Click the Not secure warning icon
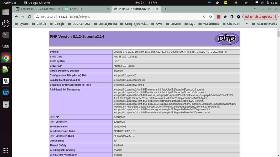 point(37,17)
